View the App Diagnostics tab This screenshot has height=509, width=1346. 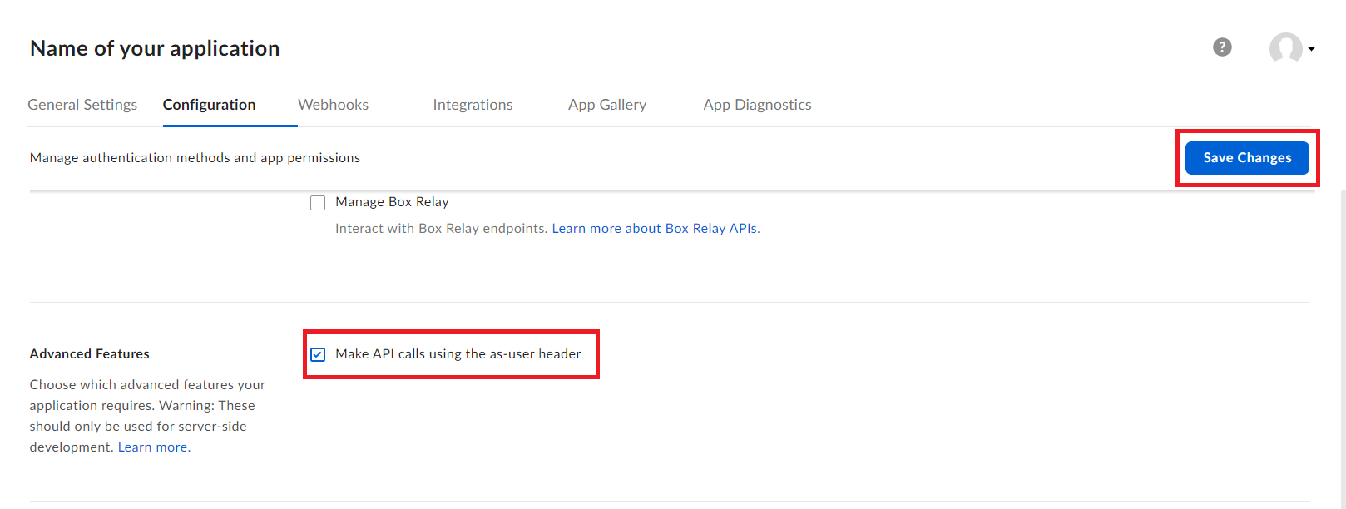757,105
